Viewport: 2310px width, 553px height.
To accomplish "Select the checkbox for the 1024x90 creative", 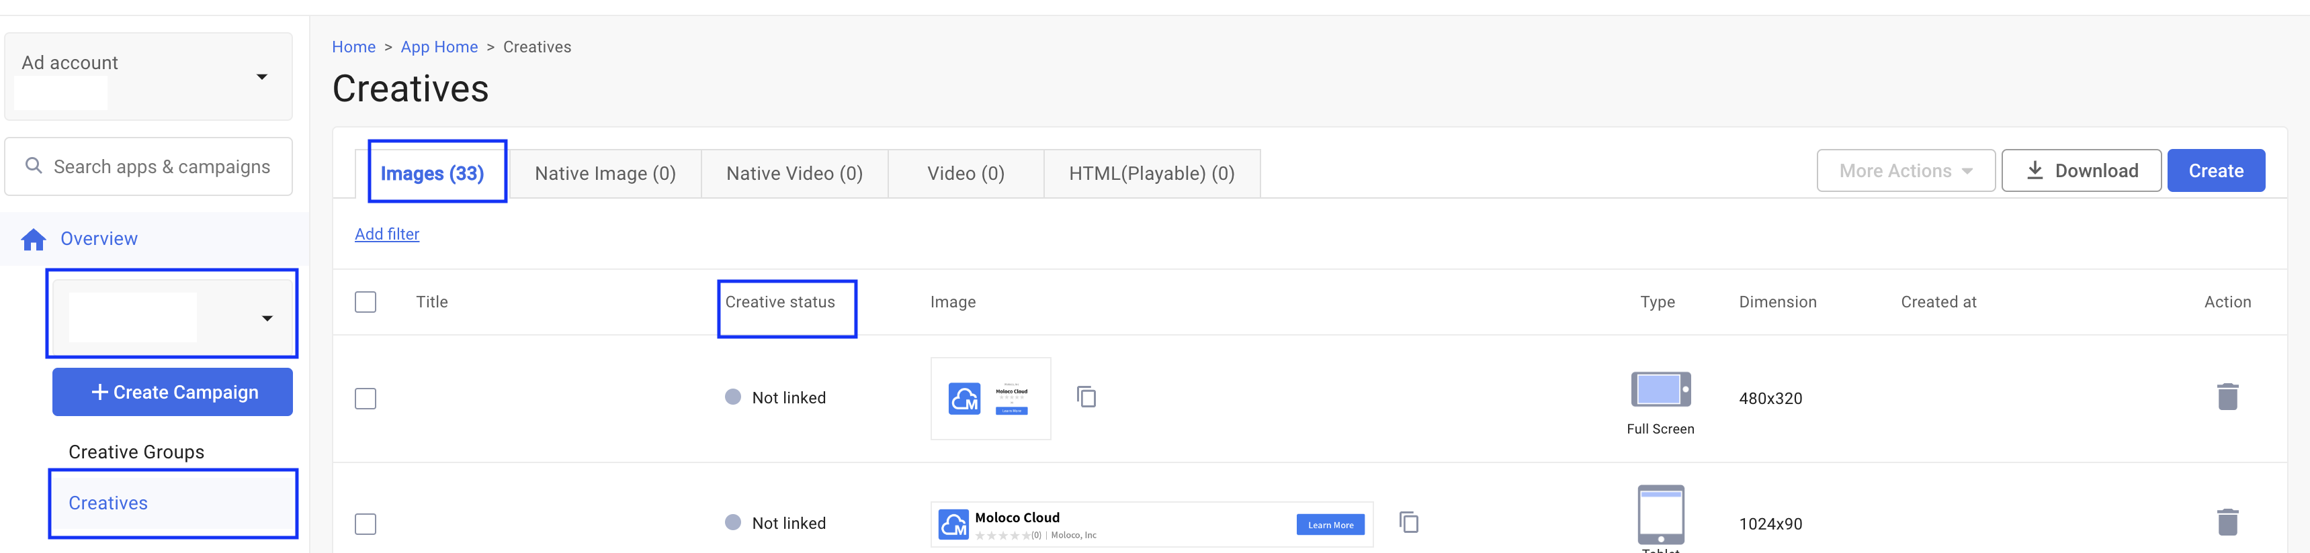I will (365, 523).
